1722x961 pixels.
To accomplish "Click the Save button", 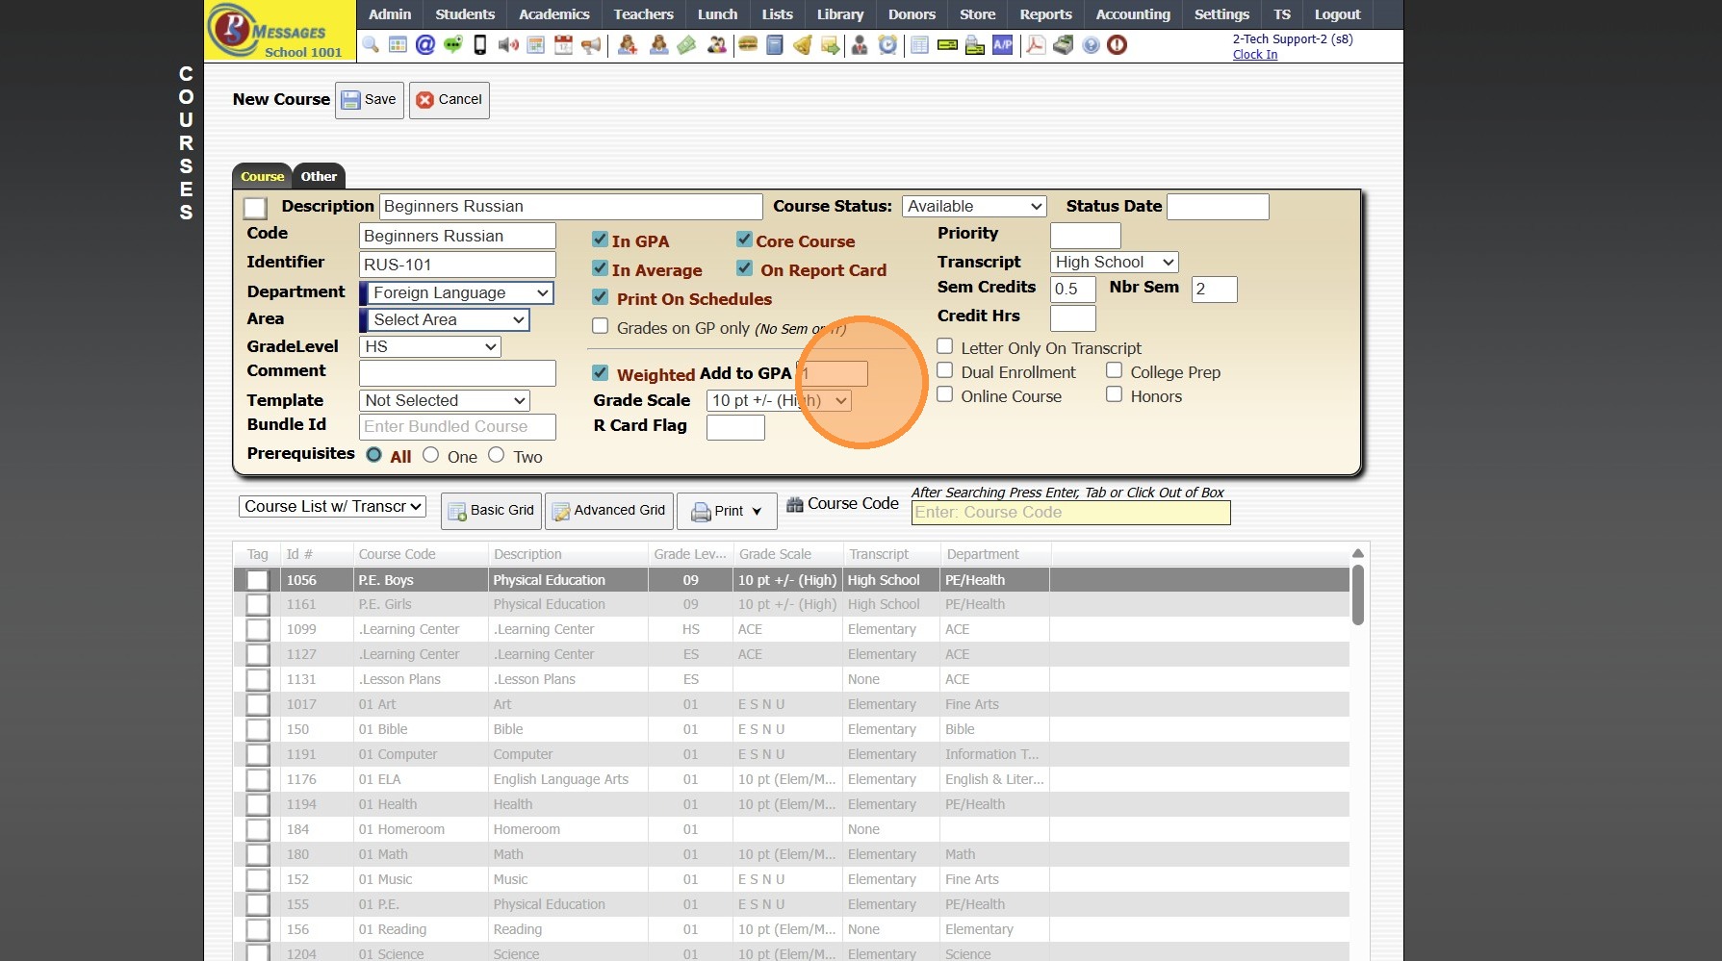I will pyautogui.click(x=370, y=100).
